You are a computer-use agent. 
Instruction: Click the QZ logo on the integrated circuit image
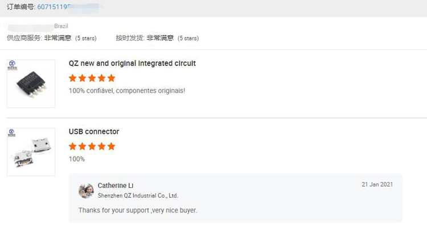(x=13, y=65)
